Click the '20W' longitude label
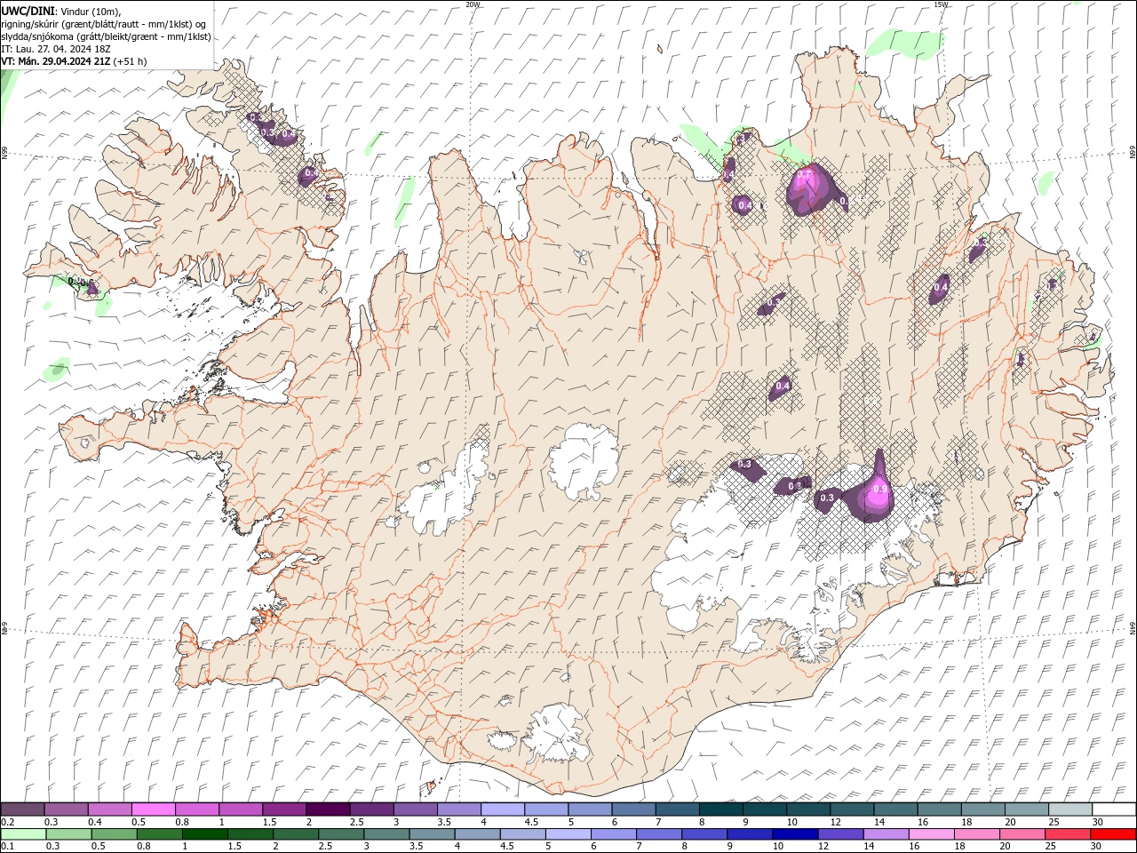The width and height of the screenshot is (1137, 853). click(473, 4)
